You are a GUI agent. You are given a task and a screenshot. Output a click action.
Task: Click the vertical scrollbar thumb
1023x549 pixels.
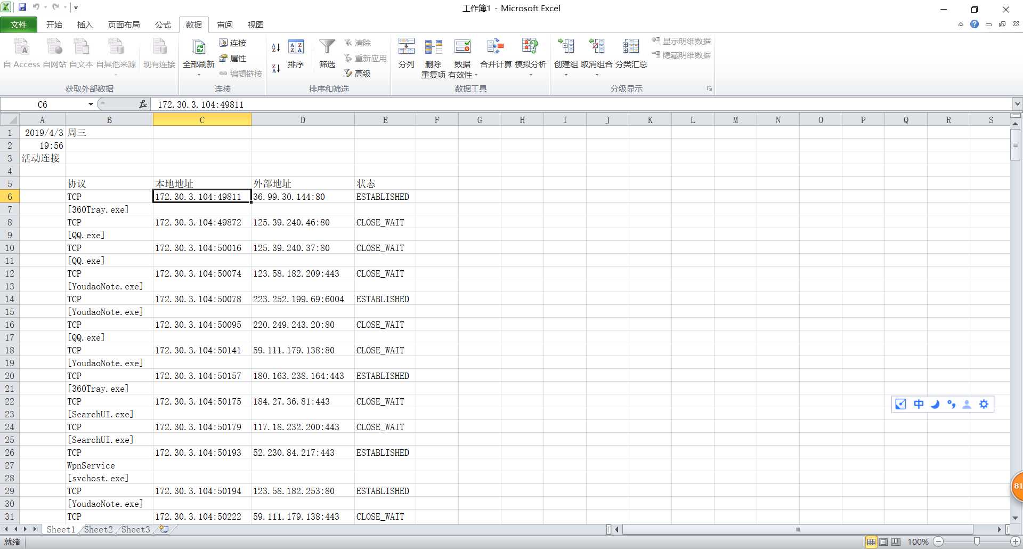point(1015,144)
